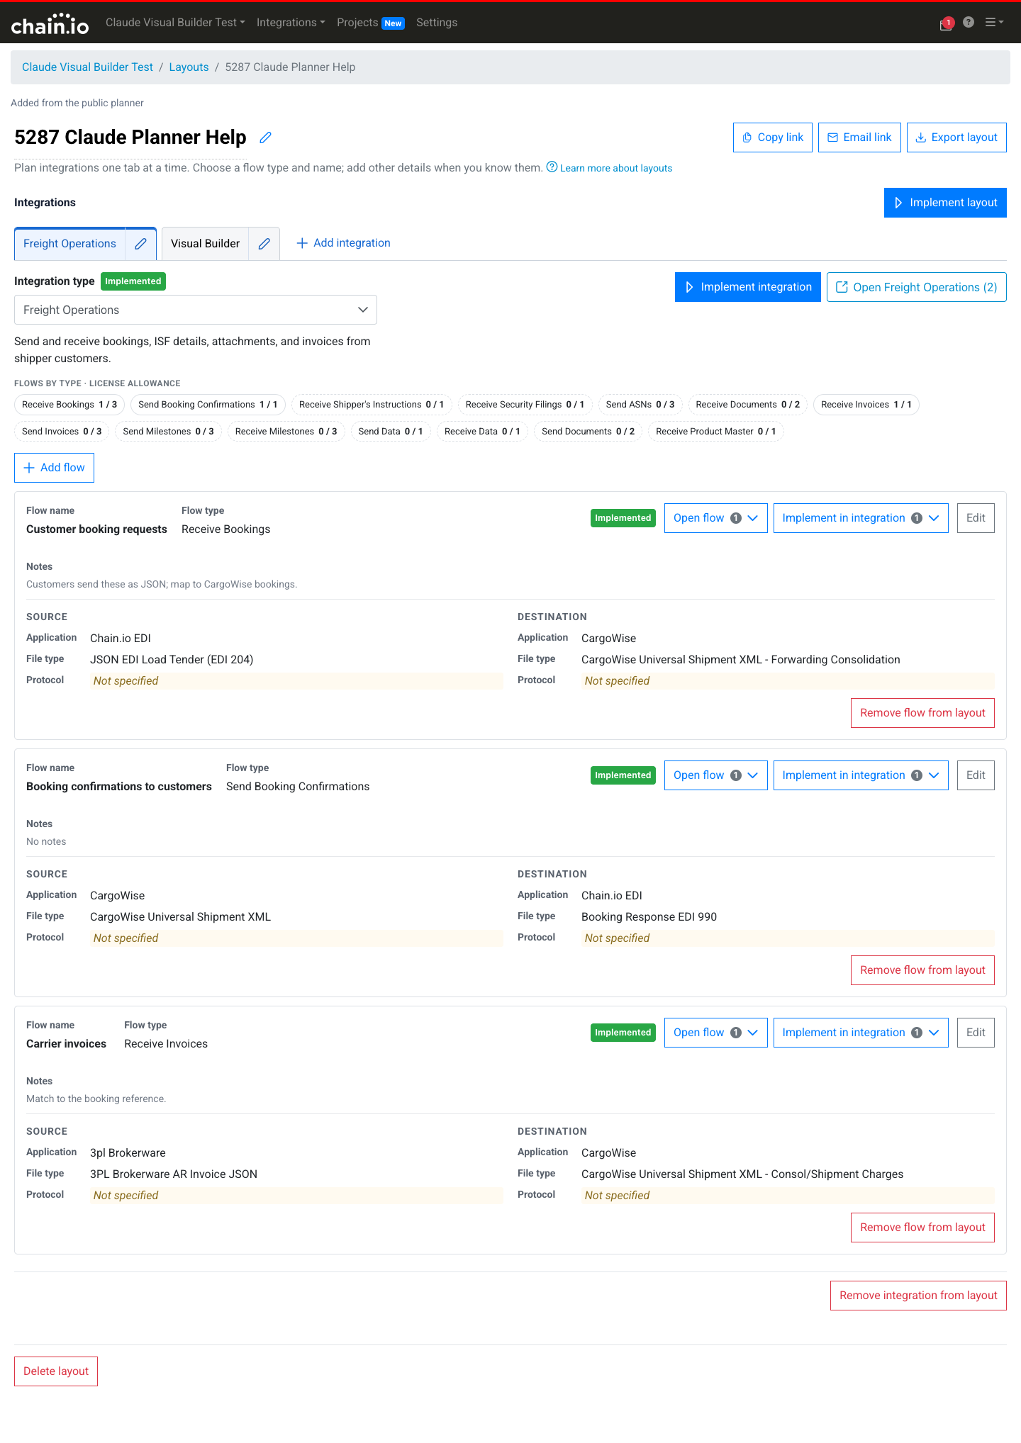
Task: Click Remove integration from layout
Action: pyautogui.click(x=918, y=1296)
